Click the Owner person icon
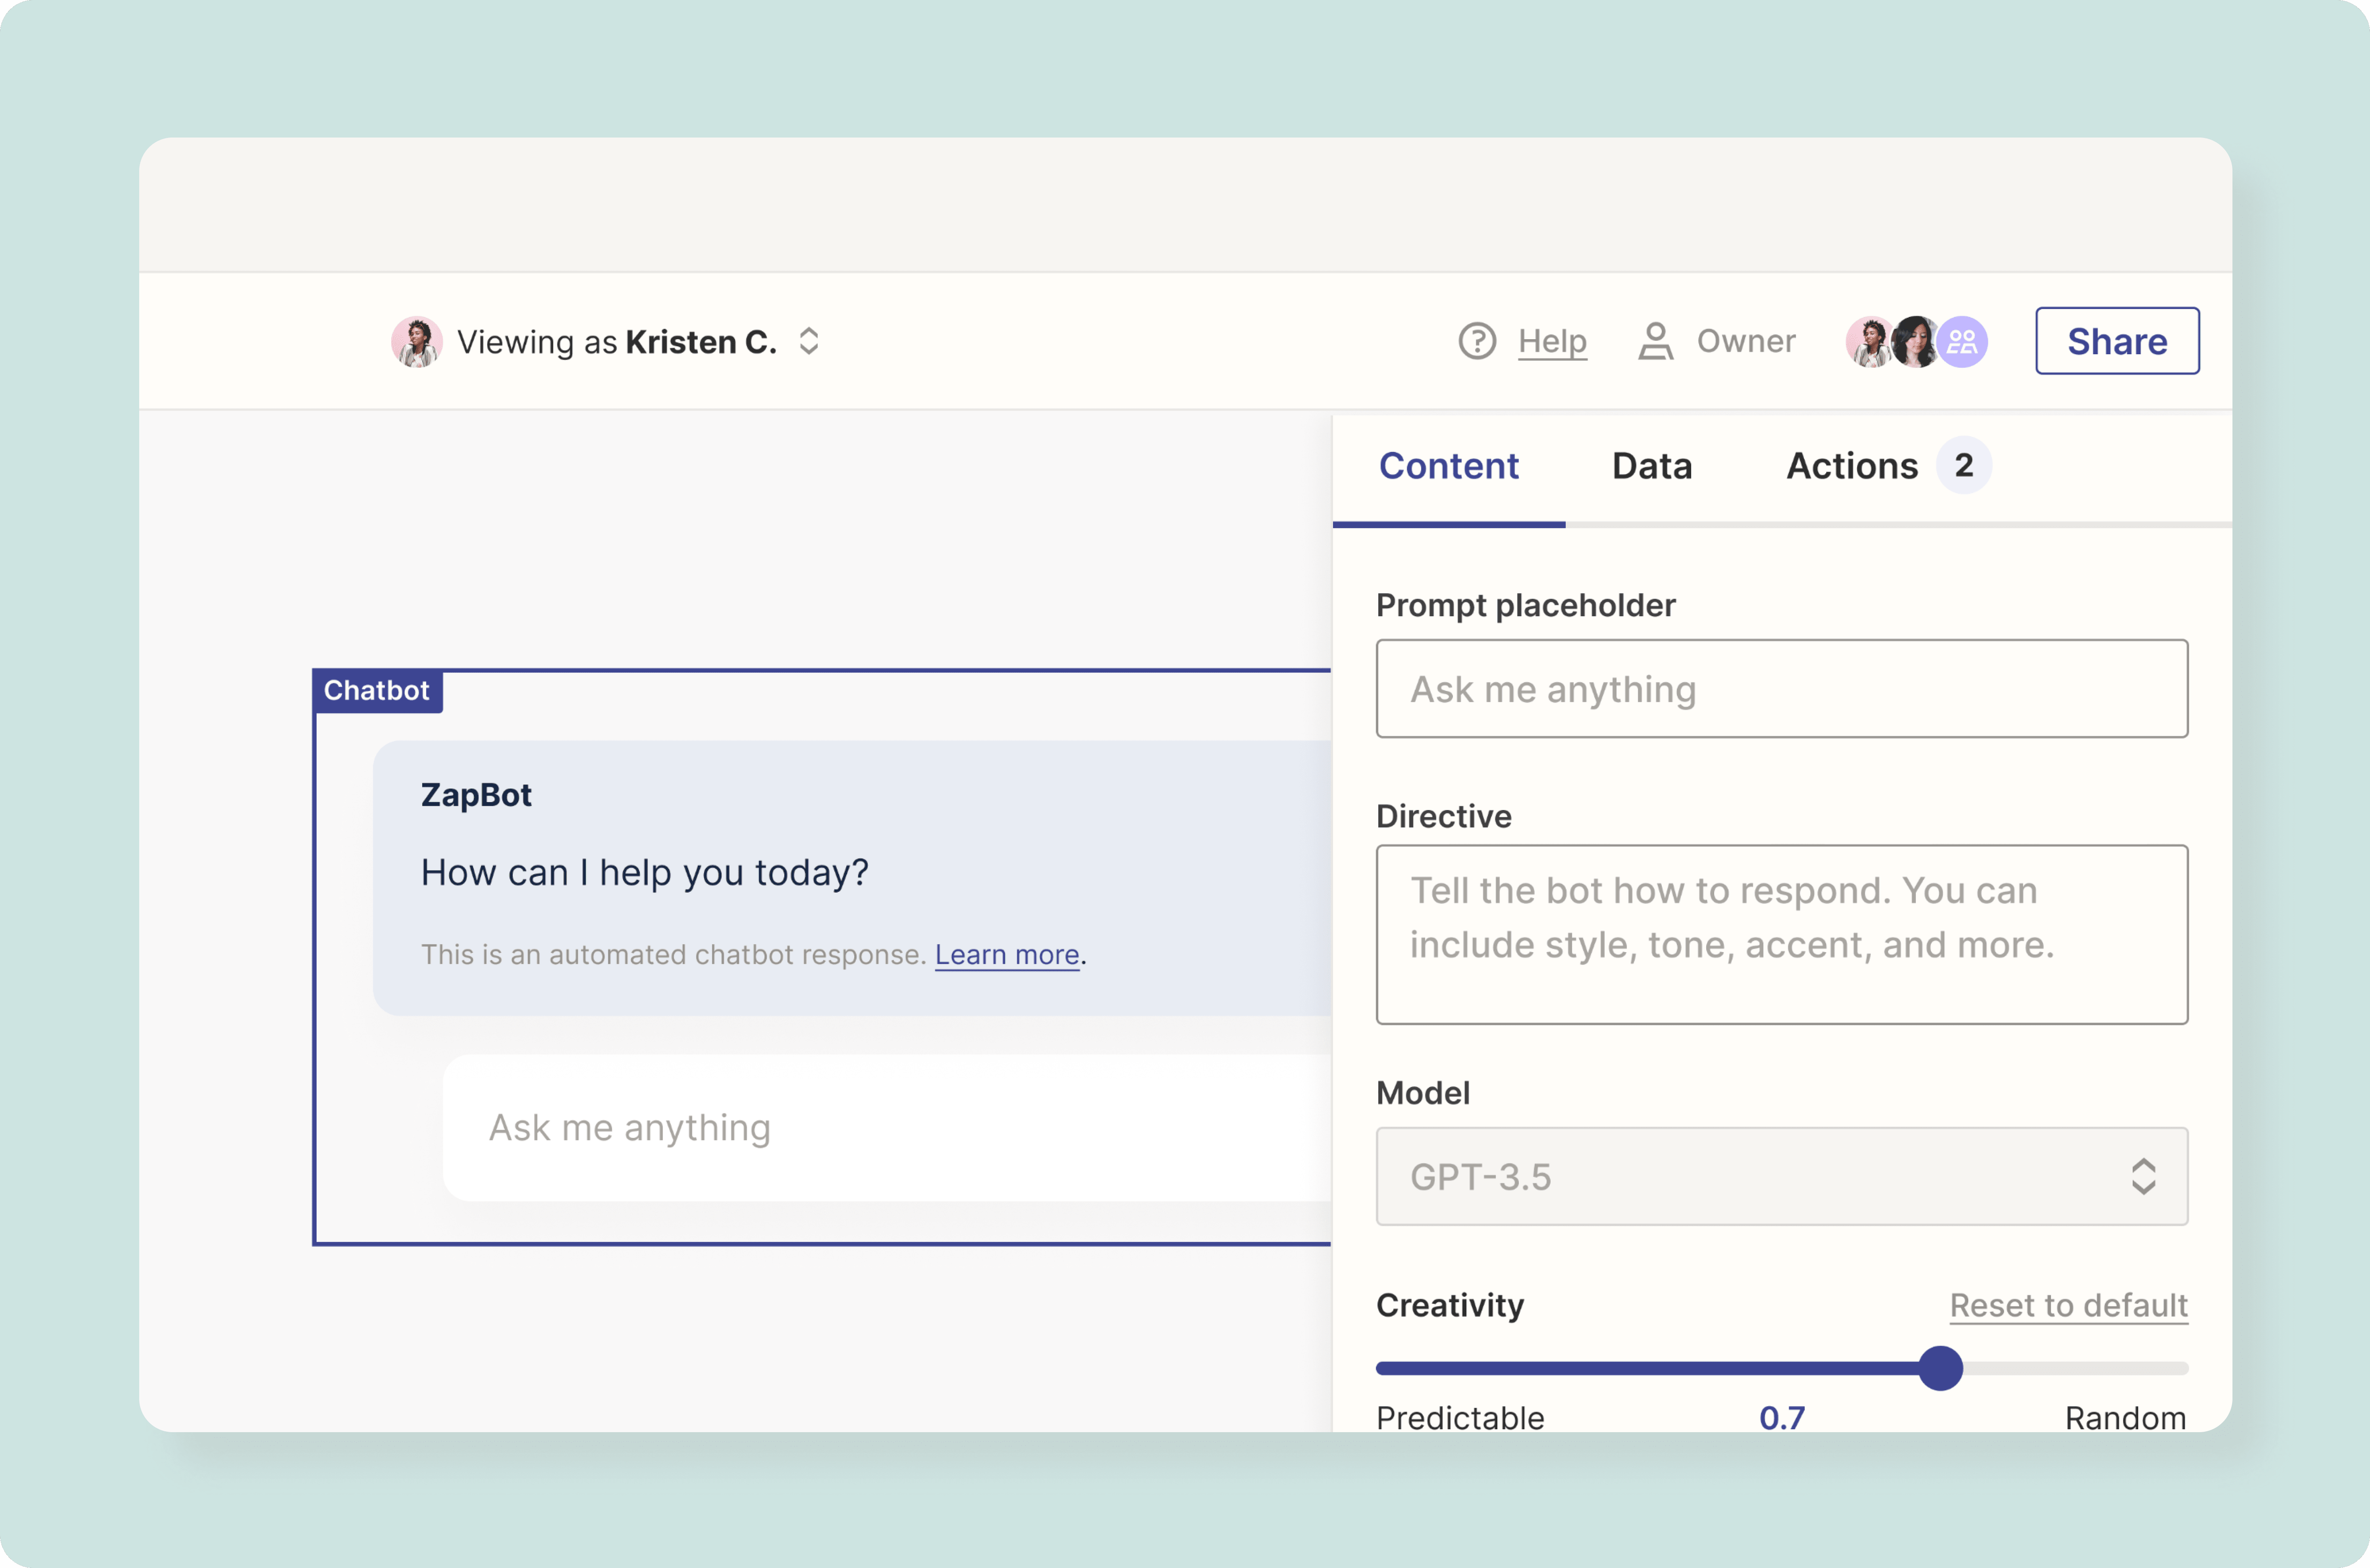 click(1656, 341)
